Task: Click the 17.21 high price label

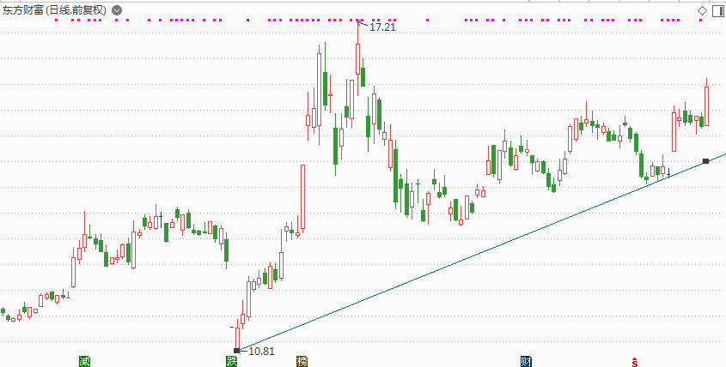Action: click(383, 27)
